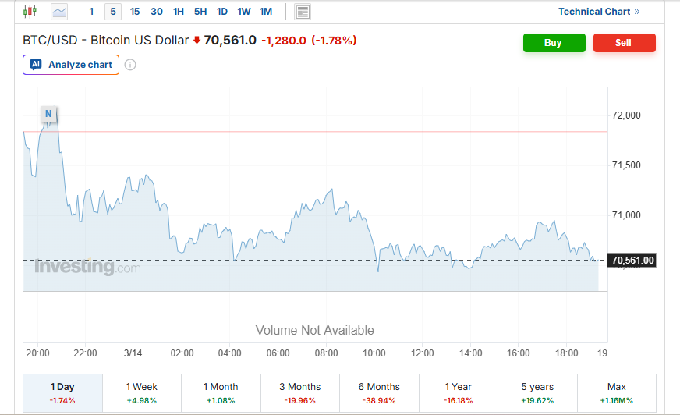Set chart interval to 1W

pyautogui.click(x=244, y=12)
